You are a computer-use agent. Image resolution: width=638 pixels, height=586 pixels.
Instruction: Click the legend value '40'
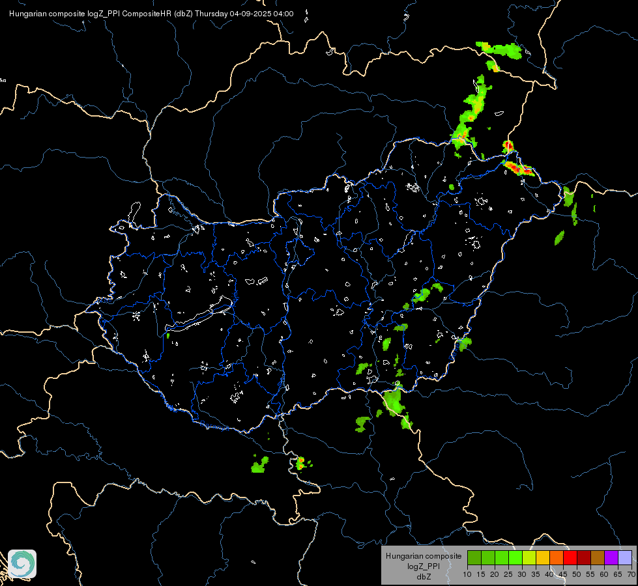[x=549, y=574]
